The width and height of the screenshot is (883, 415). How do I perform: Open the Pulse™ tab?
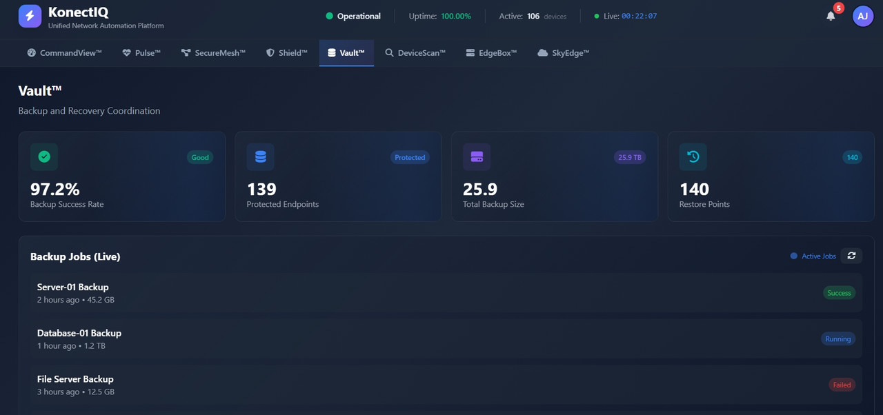[x=141, y=53]
